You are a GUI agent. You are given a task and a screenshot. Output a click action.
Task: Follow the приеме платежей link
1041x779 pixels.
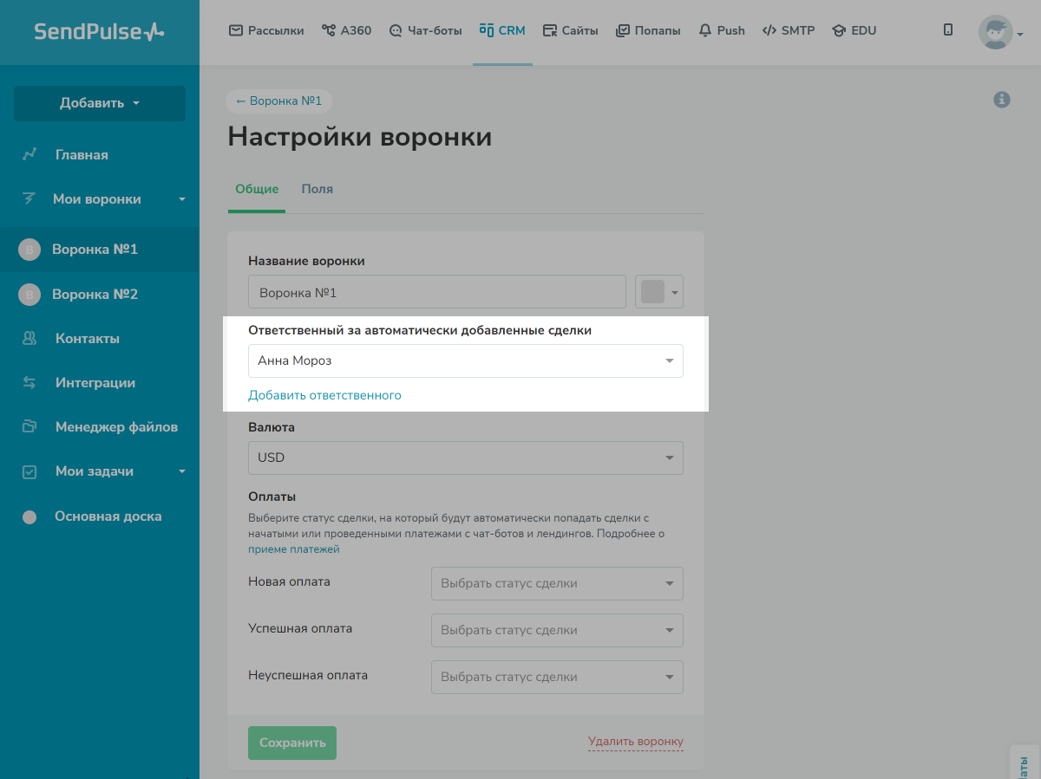(x=294, y=549)
